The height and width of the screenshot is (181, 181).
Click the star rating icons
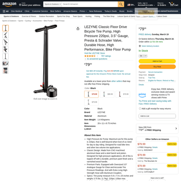90,56
